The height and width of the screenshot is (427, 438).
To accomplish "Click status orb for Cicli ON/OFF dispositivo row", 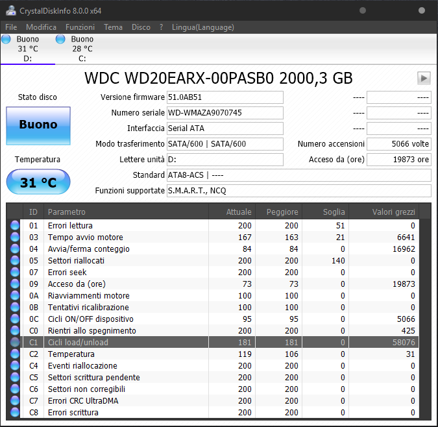I will pos(15,319).
